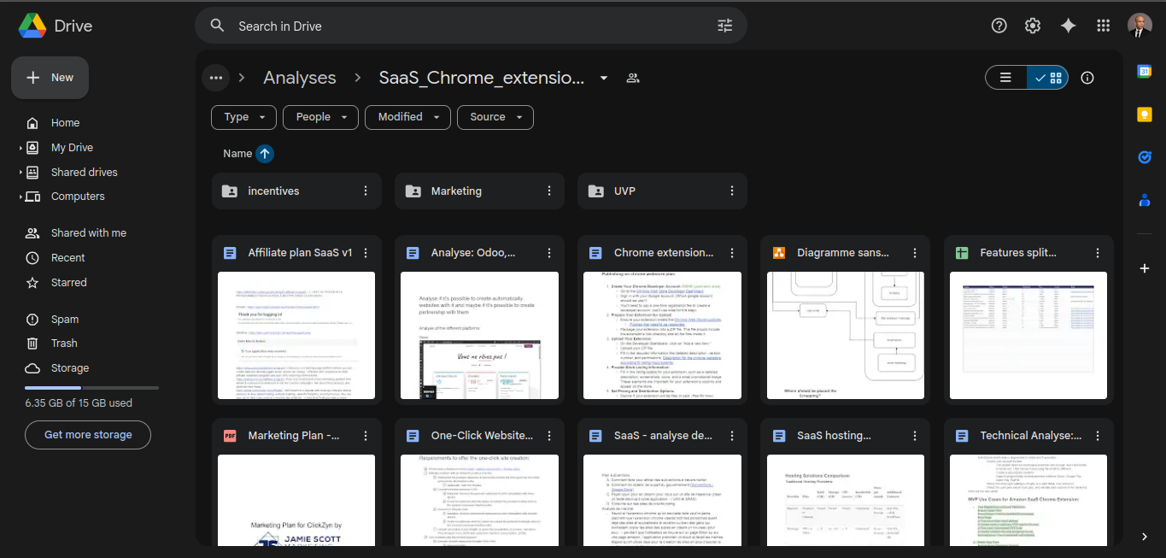The width and height of the screenshot is (1166, 558).
Task: Open the Google Keep side panel icon
Action: point(1145,115)
